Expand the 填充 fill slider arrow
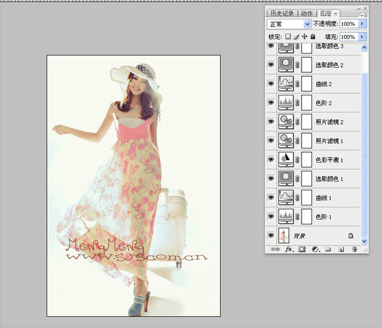 (x=362, y=37)
